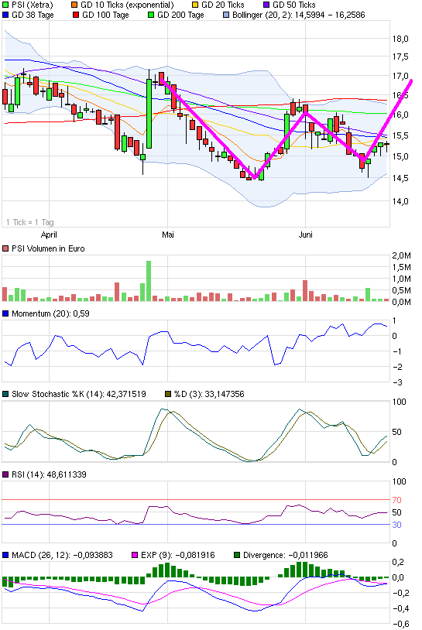Click the blue 30 RSI threshold label
The width and height of the screenshot is (422, 630).
click(x=396, y=525)
